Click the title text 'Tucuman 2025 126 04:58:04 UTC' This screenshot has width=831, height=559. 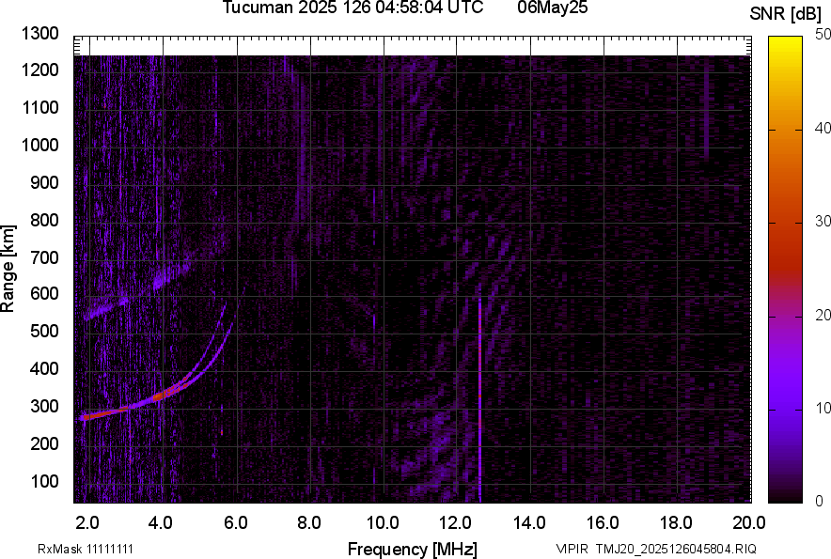tap(353, 8)
